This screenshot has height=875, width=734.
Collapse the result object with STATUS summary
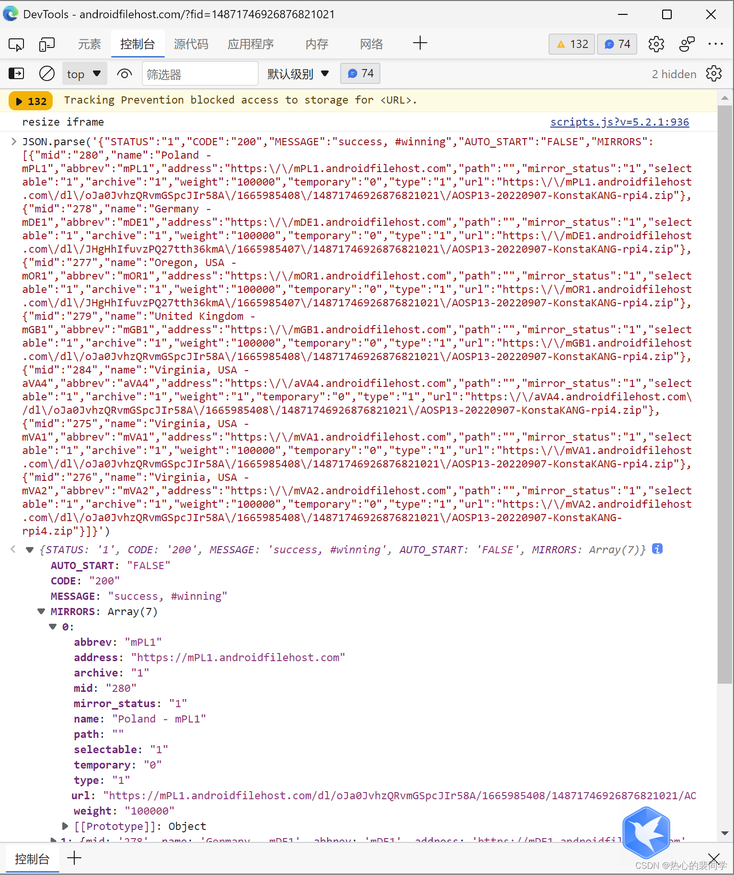[x=30, y=550]
